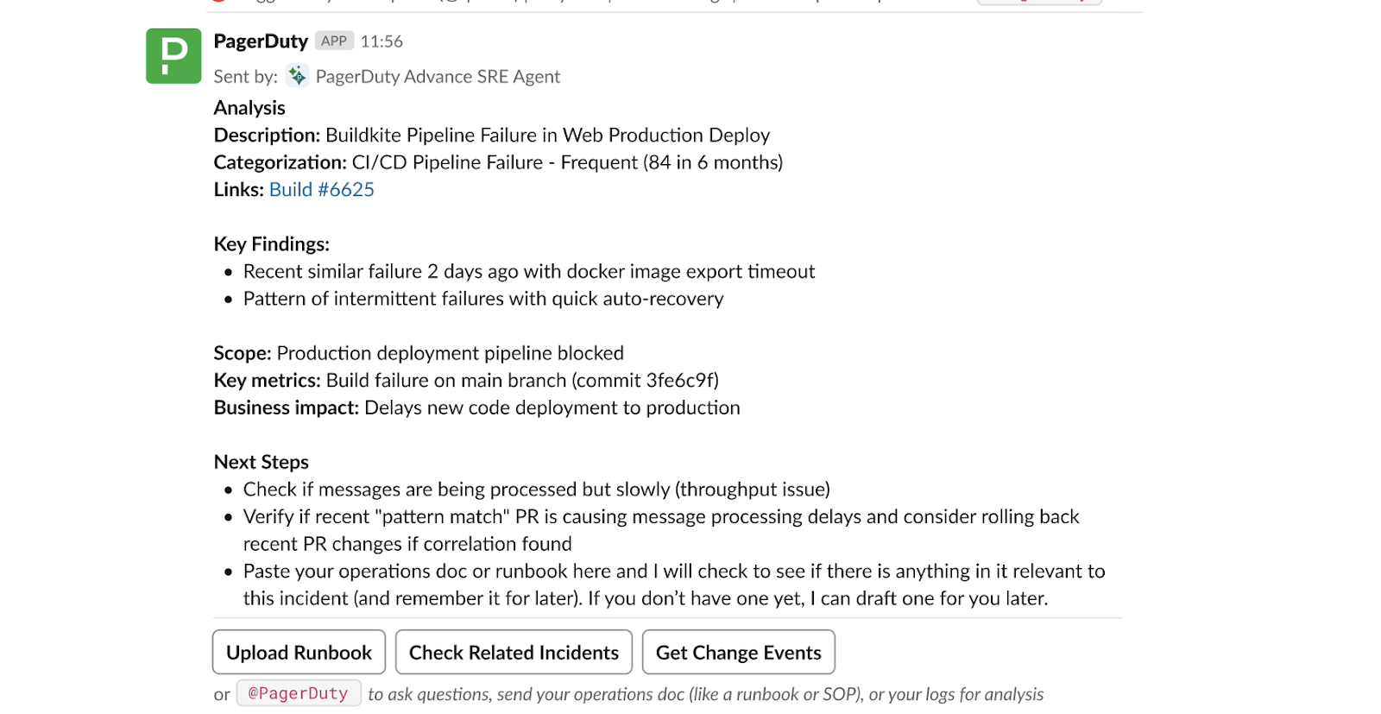
Task: Click the commit 3fe6c9f metrics line
Action: pyautogui.click(x=466, y=380)
